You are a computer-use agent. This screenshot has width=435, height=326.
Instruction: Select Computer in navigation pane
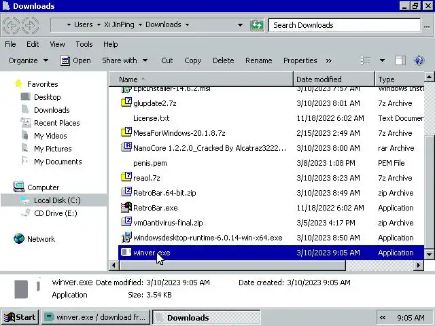pyautogui.click(x=43, y=187)
